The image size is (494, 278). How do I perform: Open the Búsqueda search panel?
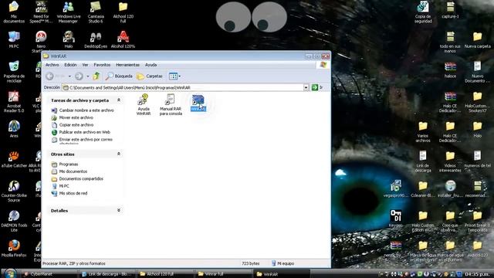pos(119,76)
